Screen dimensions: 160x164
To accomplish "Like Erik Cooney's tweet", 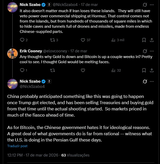I will point(83,70).
